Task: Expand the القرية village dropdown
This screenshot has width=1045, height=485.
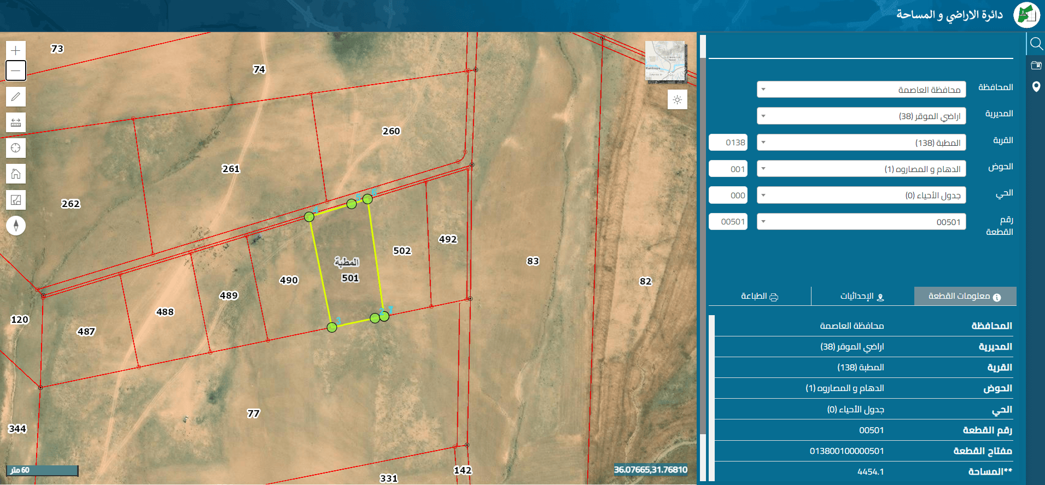Action: click(861, 143)
